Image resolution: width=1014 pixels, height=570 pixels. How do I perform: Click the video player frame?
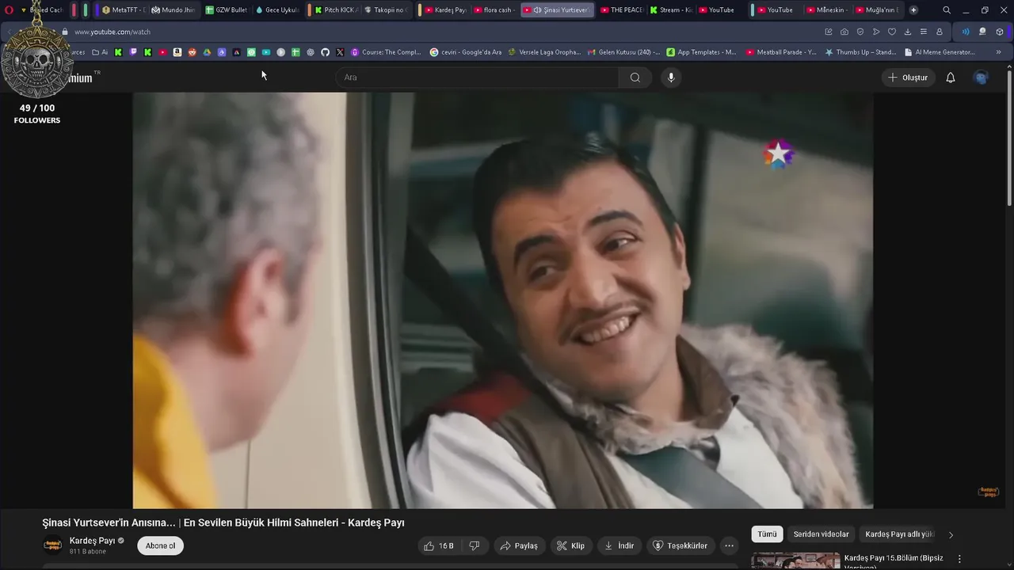503,300
